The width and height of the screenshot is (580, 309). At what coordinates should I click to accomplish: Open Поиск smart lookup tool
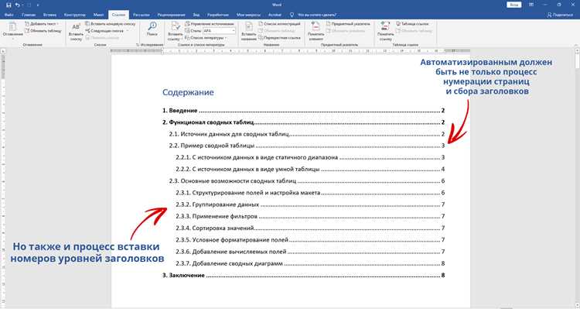coord(152,29)
